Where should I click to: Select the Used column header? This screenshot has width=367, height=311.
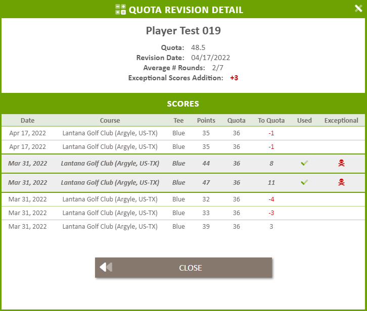click(304, 121)
